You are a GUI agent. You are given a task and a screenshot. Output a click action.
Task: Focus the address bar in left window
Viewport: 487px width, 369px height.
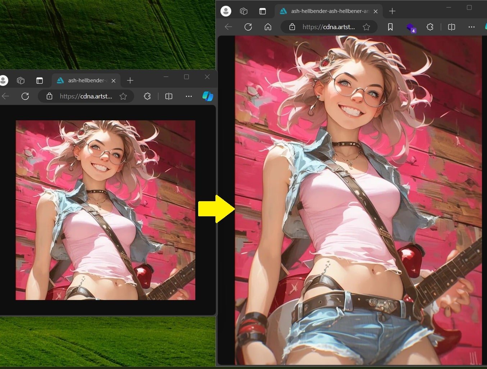pos(86,96)
